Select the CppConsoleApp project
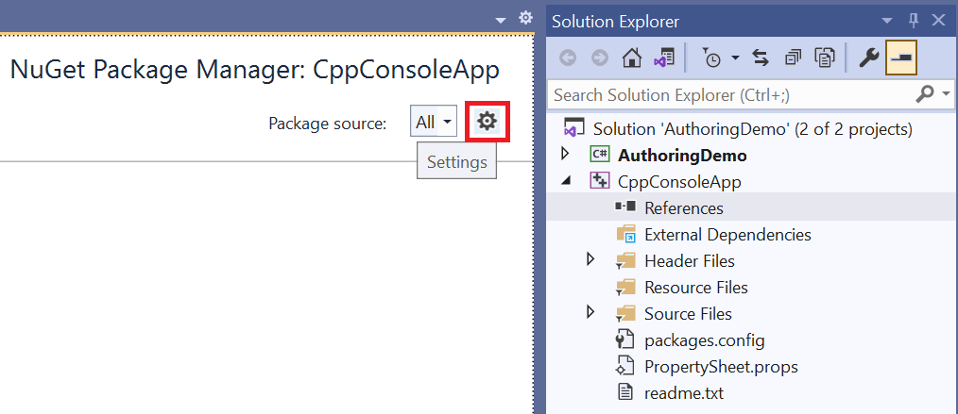This screenshot has width=958, height=414. click(x=679, y=182)
